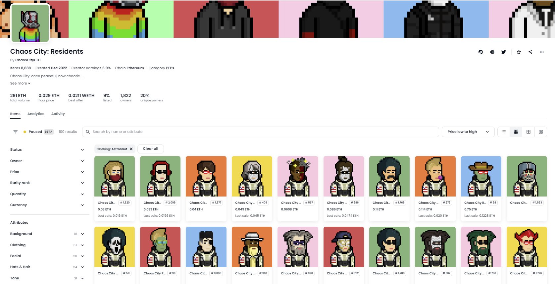The width and height of the screenshot is (555, 284).
Task: Focus the search by name or attribute field
Action: [x=260, y=132]
